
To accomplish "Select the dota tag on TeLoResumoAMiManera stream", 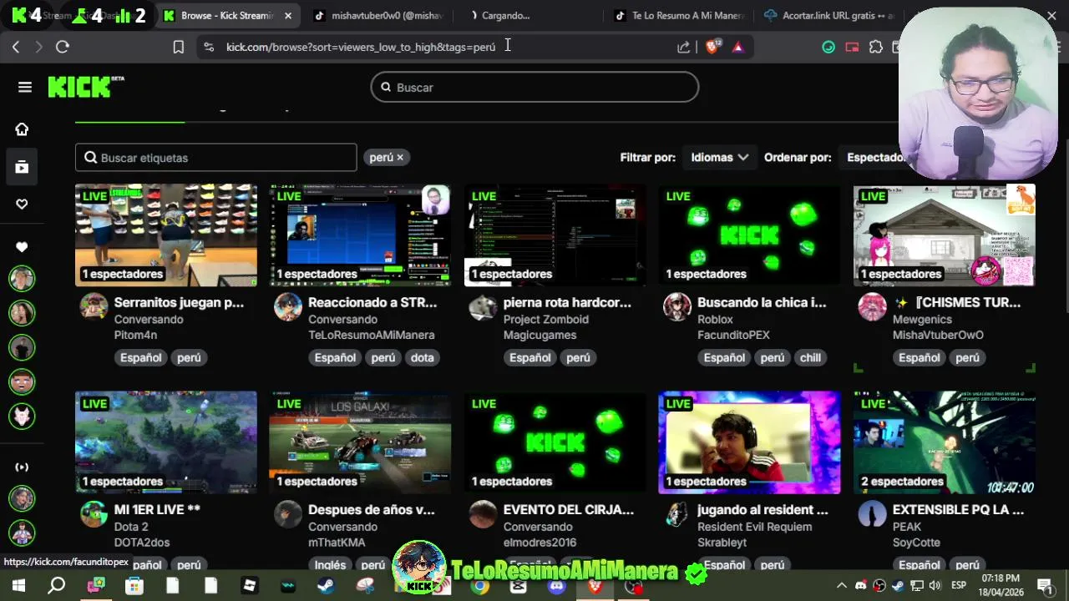I will [422, 357].
